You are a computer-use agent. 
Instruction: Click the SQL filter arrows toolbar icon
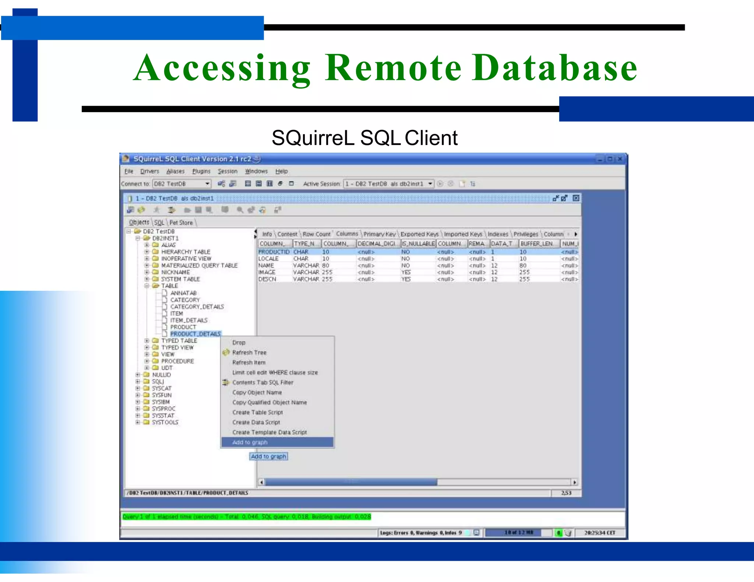click(x=171, y=210)
